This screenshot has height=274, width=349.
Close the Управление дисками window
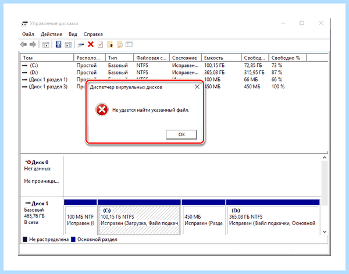320,23
